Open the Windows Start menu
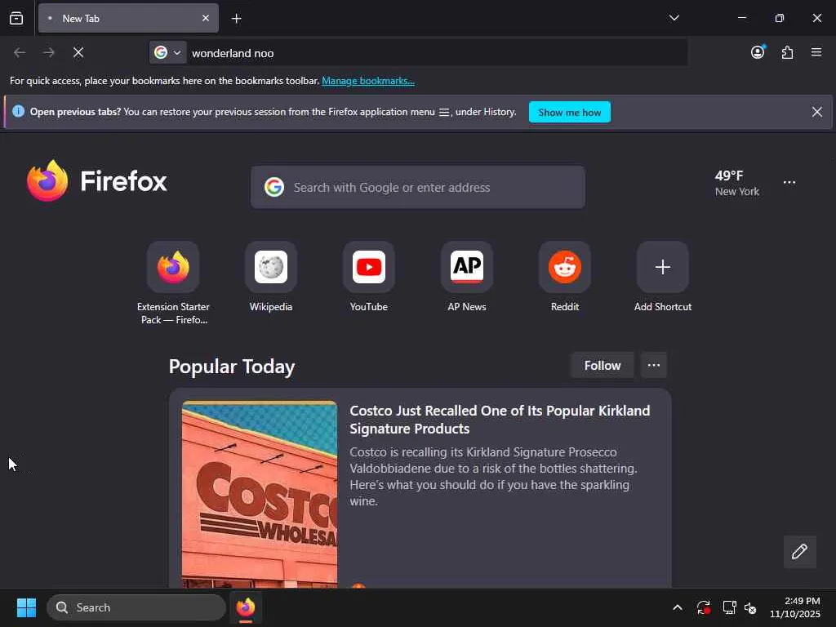The width and height of the screenshot is (836, 627). pos(26,607)
